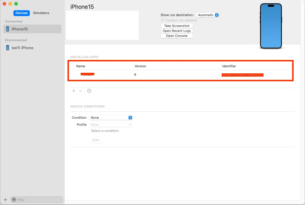Switch to the Simulators tab

pyautogui.click(x=41, y=13)
